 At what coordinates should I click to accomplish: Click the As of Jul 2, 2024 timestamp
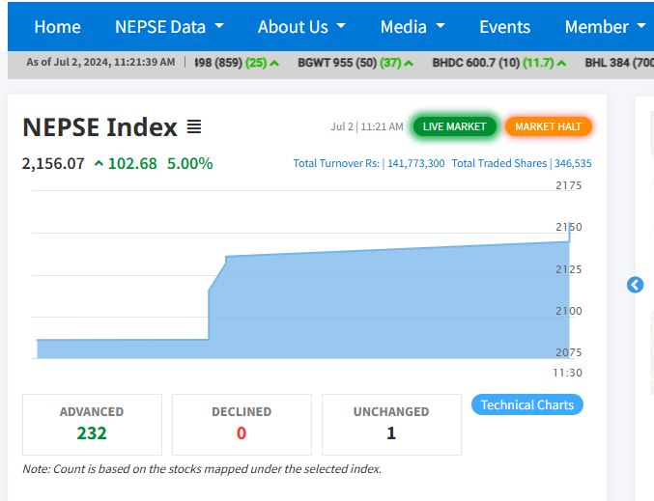(x=100, y=62)
